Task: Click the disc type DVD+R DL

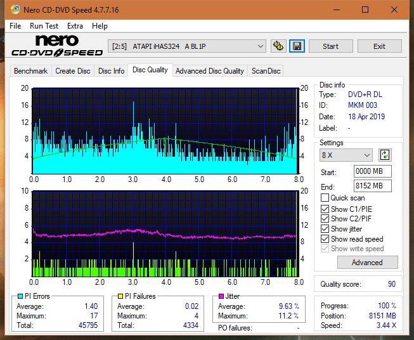Action: [x=365, y=95]
